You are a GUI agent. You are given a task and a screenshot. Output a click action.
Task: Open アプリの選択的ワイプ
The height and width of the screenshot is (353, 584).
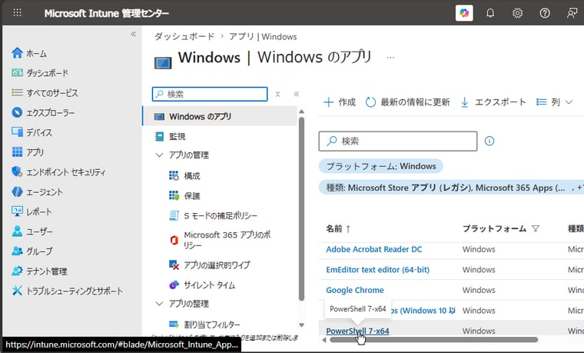click(209, 265)
